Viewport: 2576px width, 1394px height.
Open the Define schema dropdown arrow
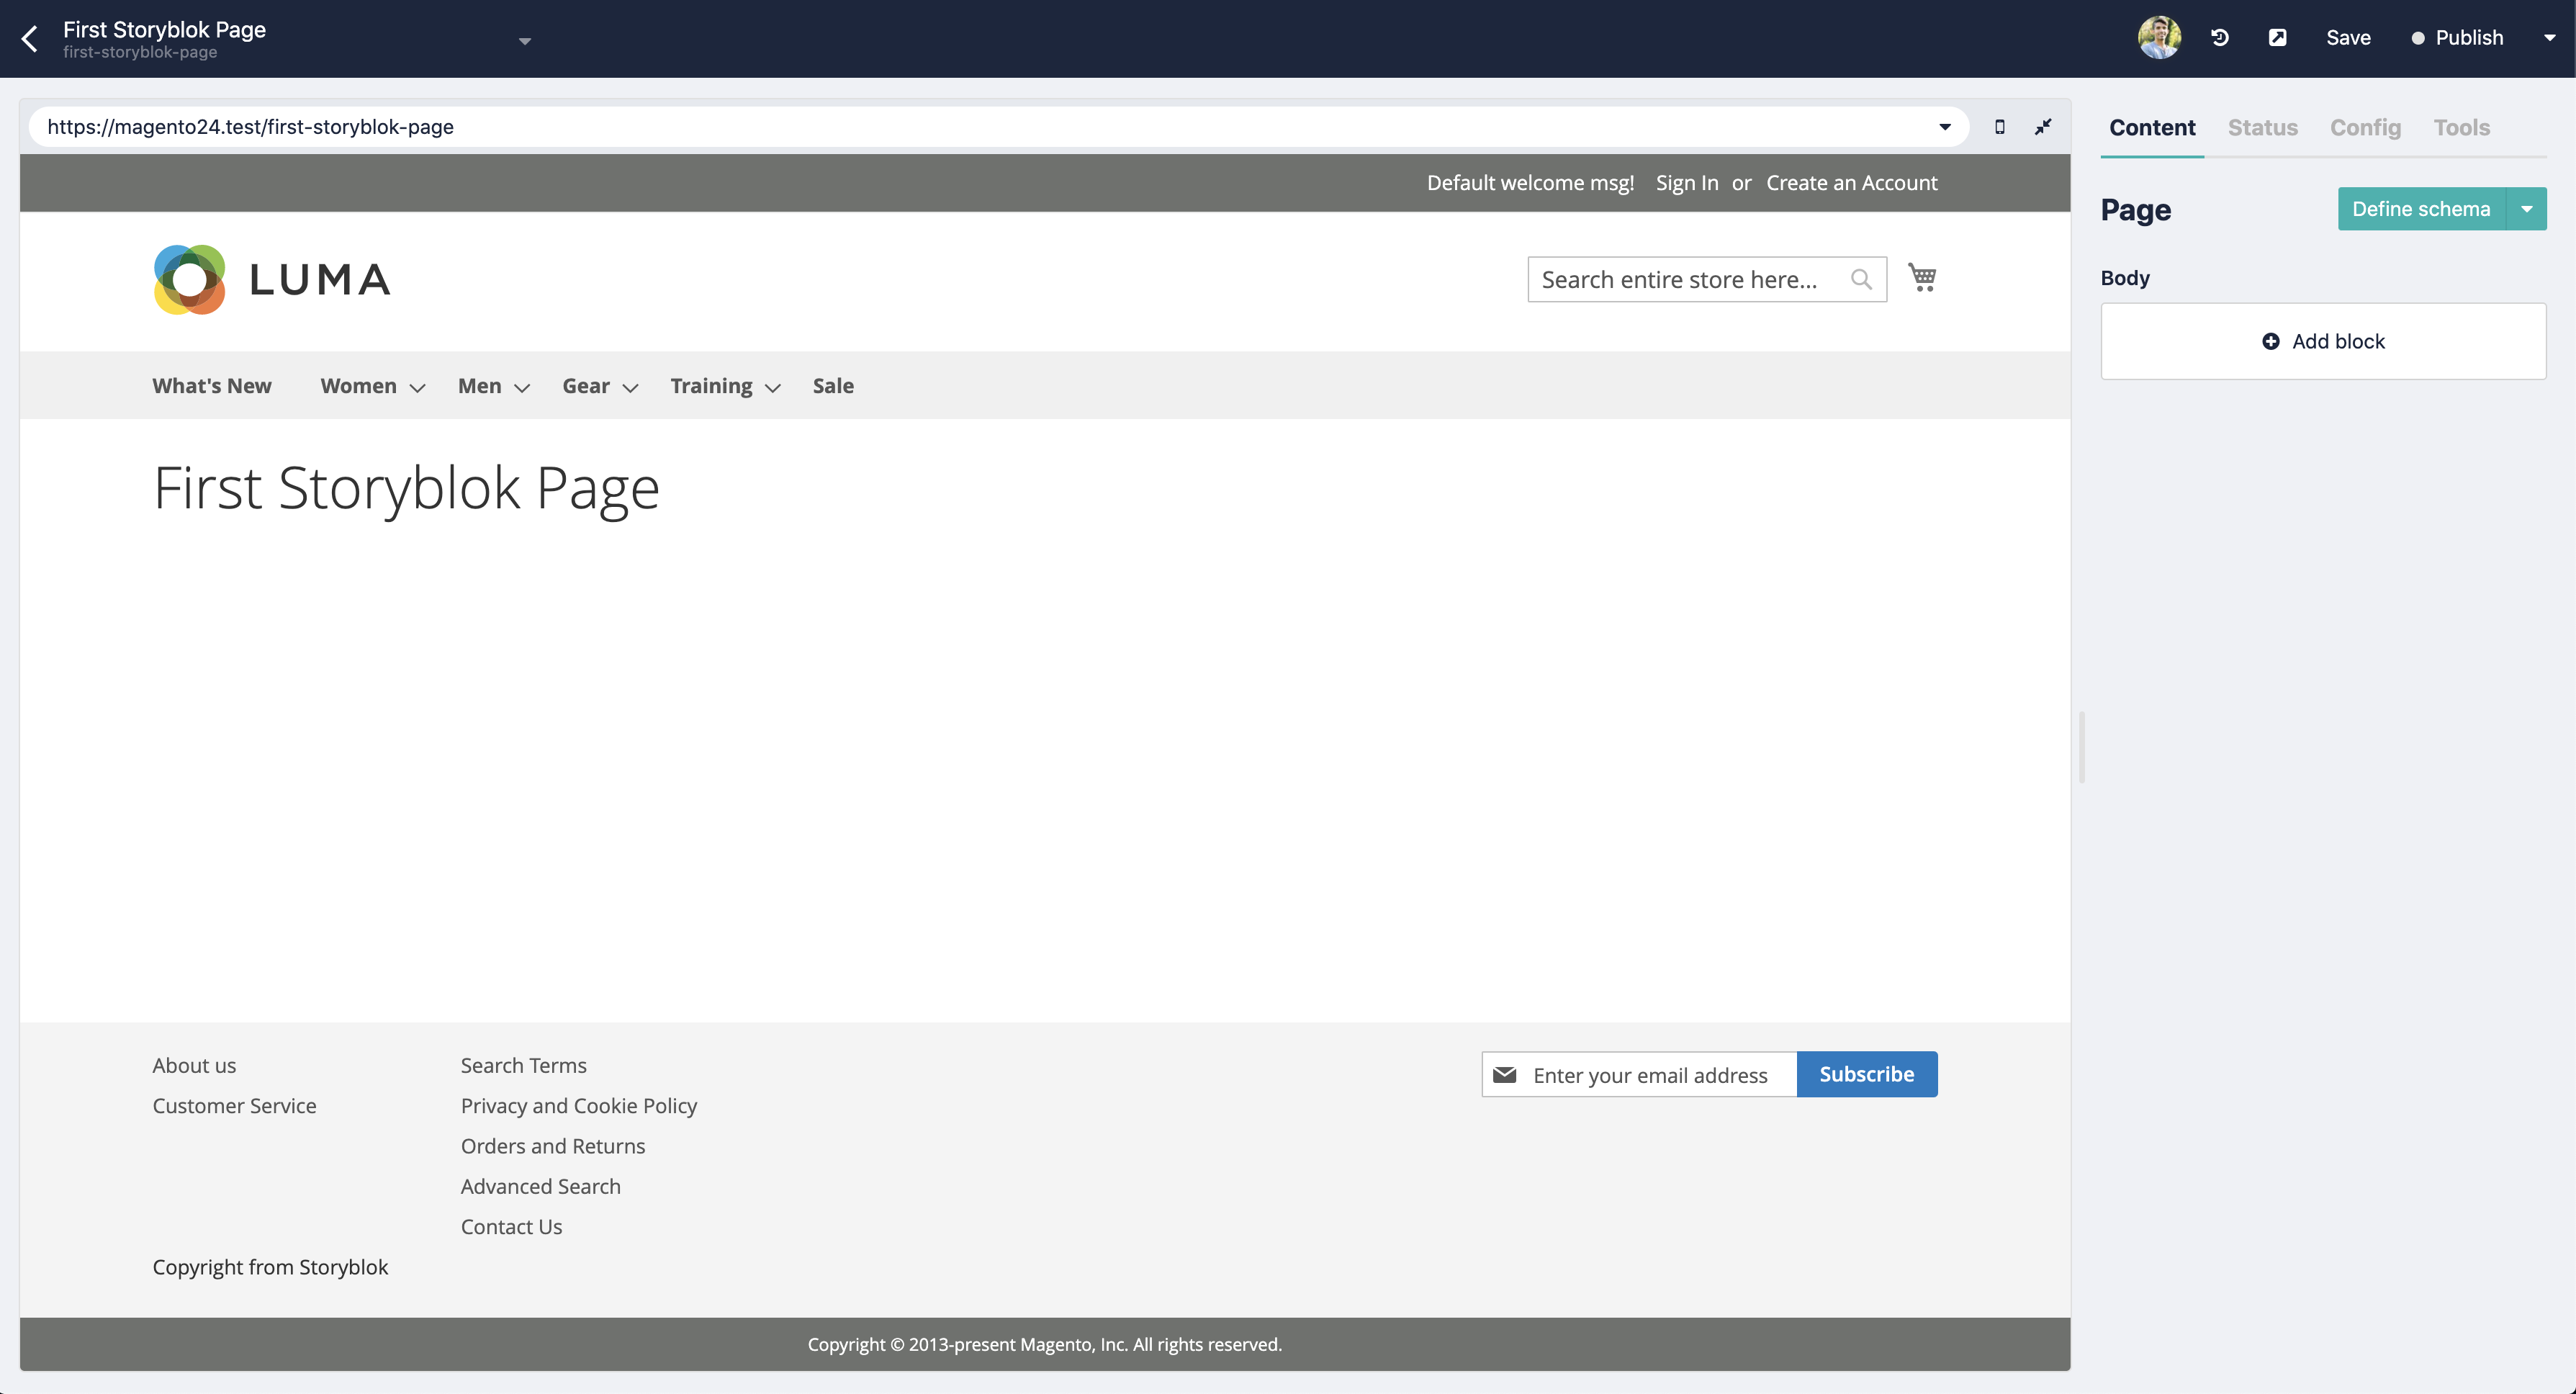coord(2527,209)
